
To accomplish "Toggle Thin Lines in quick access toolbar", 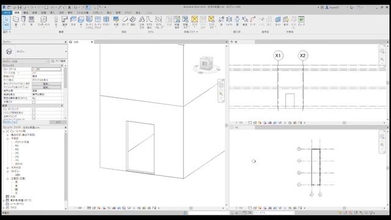I will click(87, 7).
